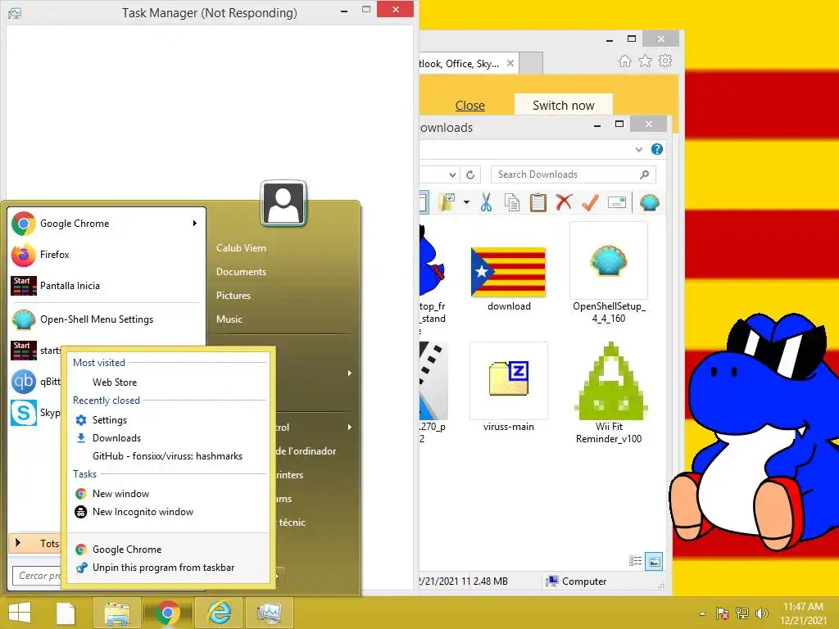Click the Task Manager taskbar icon

269,613
